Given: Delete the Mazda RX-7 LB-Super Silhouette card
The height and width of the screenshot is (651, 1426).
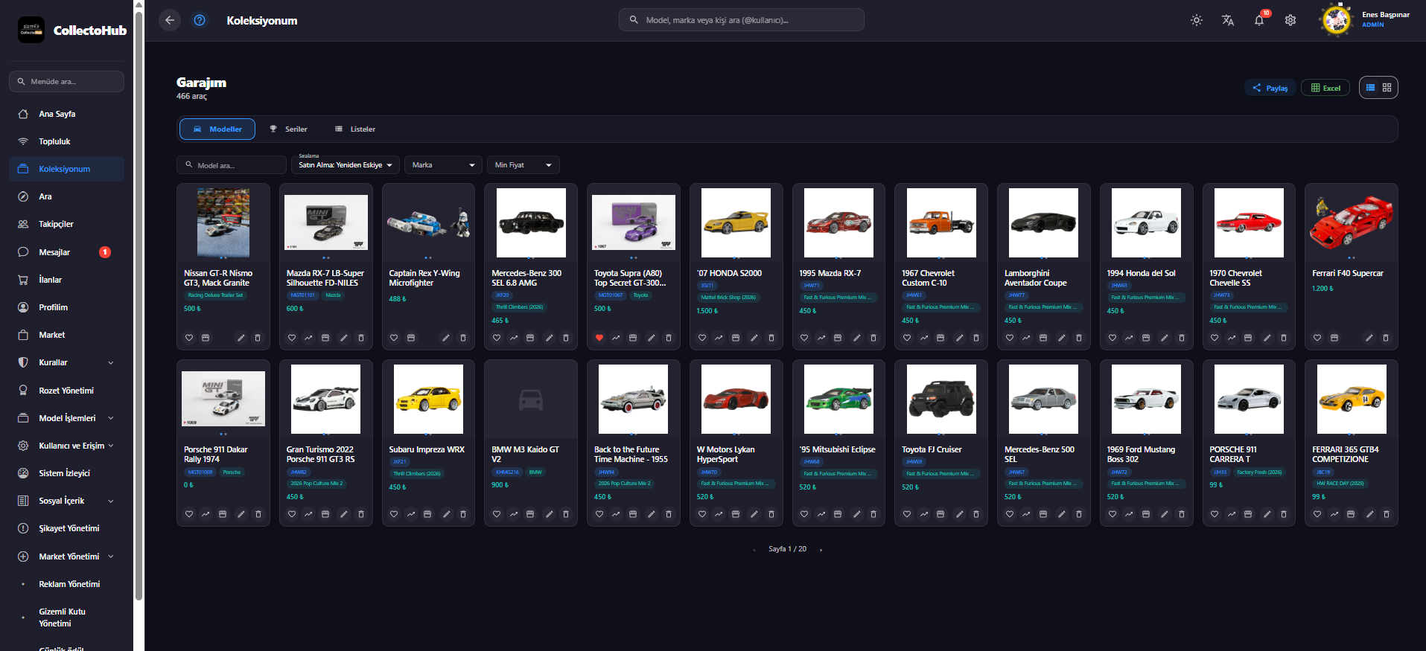Looking at the screenshot, I should click(361, 338).
